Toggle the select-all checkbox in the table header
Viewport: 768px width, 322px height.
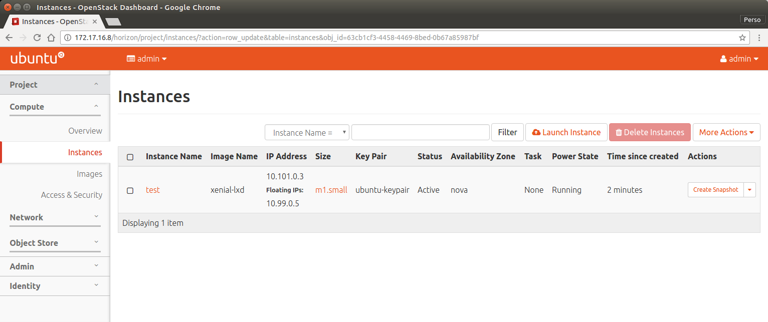tap(130, 157)
